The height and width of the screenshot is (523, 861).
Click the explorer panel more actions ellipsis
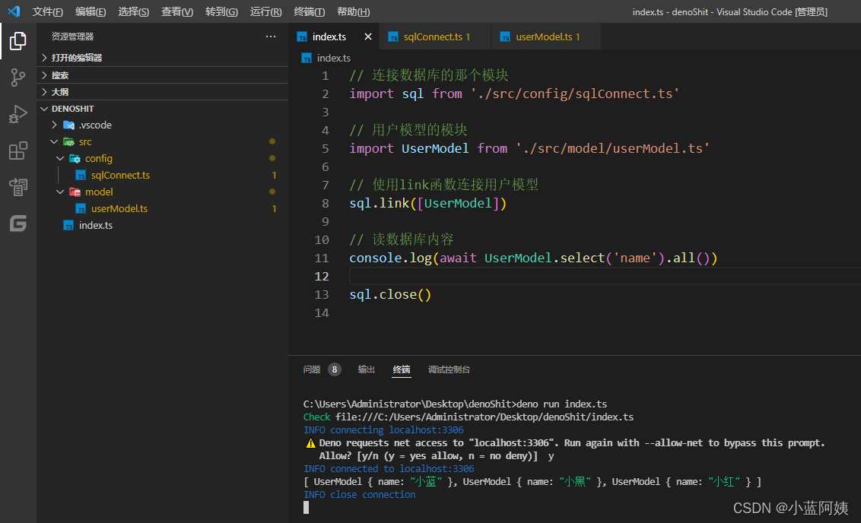click(x=271, y=36)
